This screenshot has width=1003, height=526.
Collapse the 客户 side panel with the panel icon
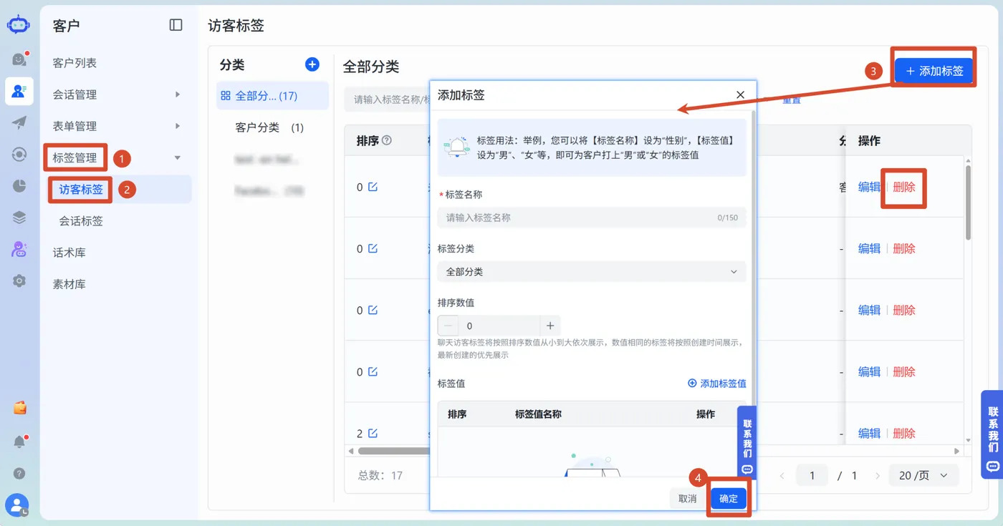click(x=176, y=25)
